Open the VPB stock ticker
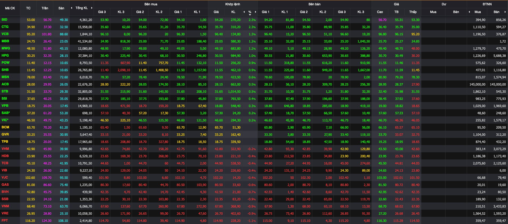The height and width of the screenshot is (224, 508). [x=5, y=106]
